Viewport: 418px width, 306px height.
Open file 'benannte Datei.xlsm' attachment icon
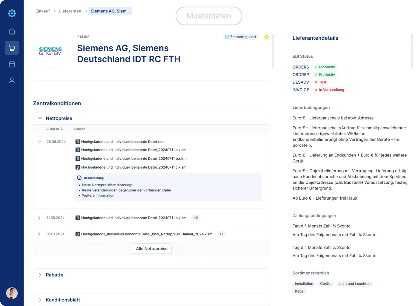click(x=78, y=142)
